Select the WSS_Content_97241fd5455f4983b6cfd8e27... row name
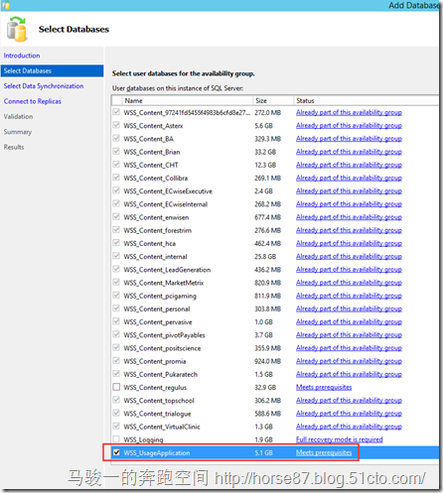 [187, 113]
